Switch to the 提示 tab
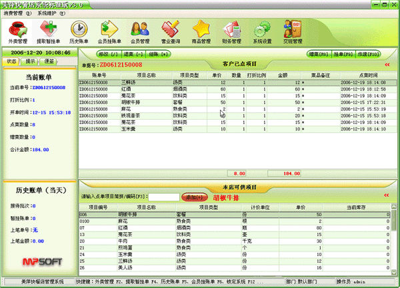400x288 pixels. [x=31, y=61]
